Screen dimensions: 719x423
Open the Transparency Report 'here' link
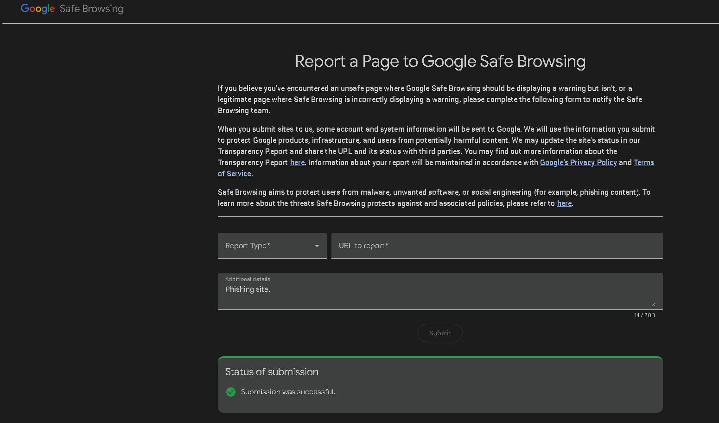pyautogui.click(x=297, y=162)
